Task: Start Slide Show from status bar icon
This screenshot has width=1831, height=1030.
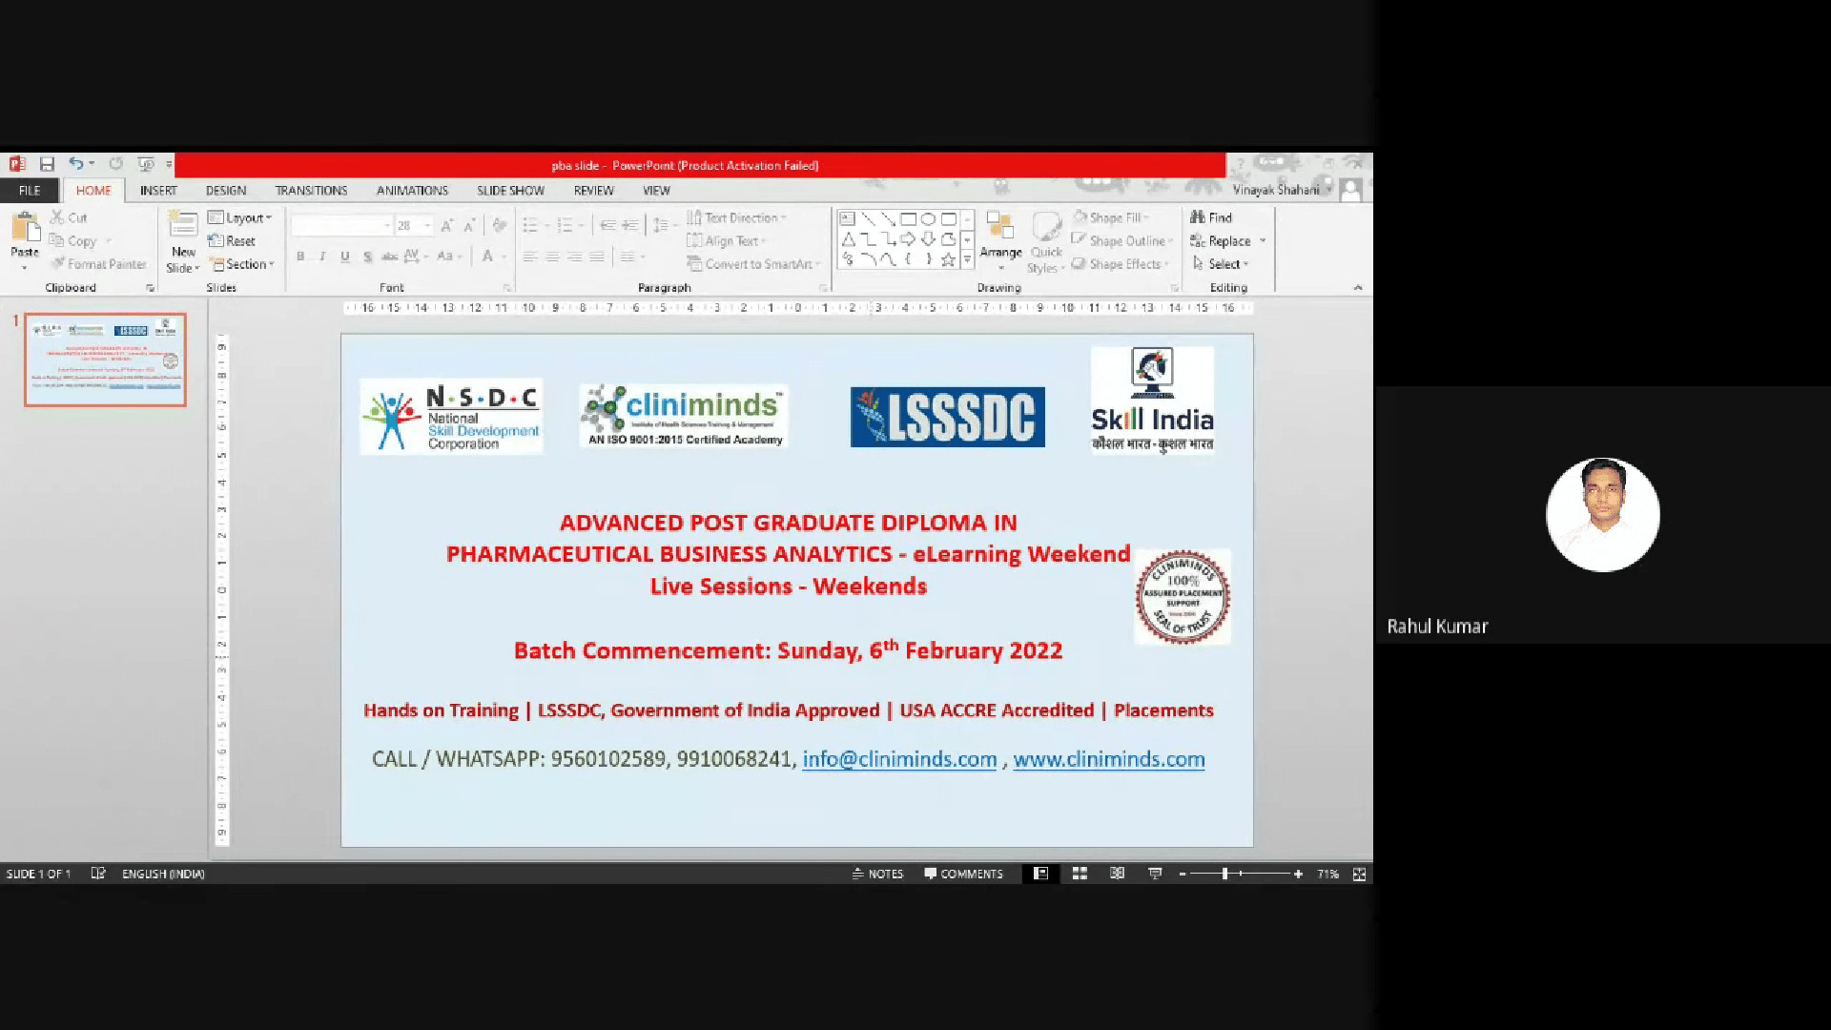Action: pyautogui.click(x=1155, y=874)
